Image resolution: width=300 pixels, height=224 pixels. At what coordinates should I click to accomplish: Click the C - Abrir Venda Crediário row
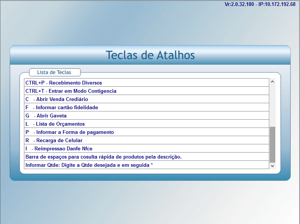pyautogui.click(x=146, y=99)
